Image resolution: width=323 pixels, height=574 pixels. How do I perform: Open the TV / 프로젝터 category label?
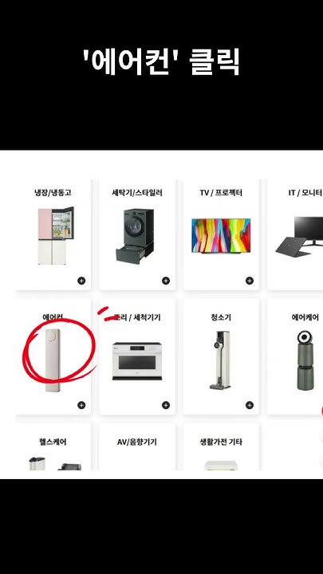(x=221, y=193)
